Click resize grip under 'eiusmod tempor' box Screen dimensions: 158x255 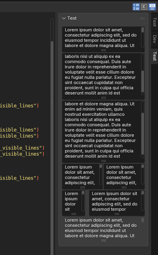tap(117, 214)
